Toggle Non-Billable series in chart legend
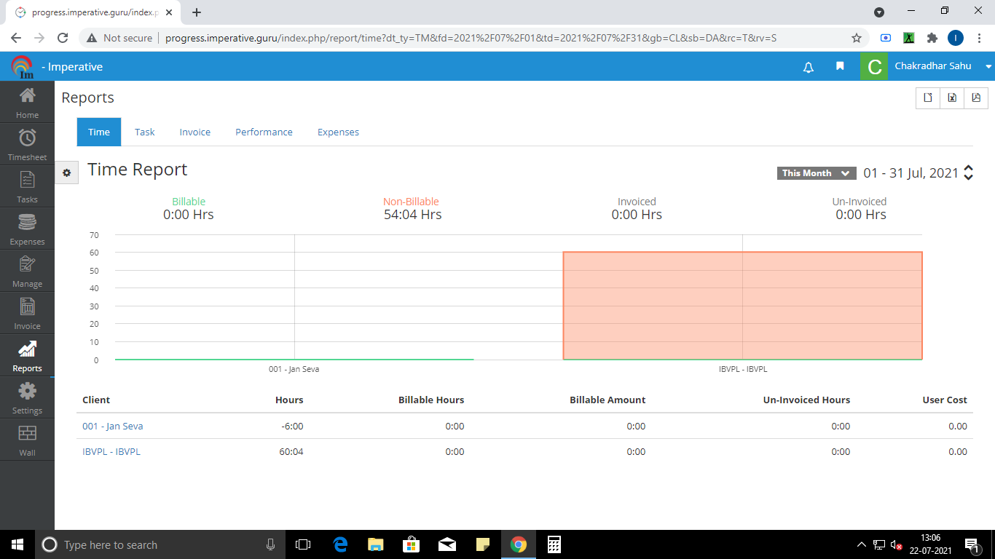The width and height of the screenshot is (995, 559). [x=411, y=202]
